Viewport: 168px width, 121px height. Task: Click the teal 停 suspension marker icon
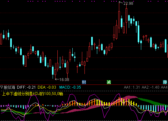pyautogui.click(x=165, y=82)
